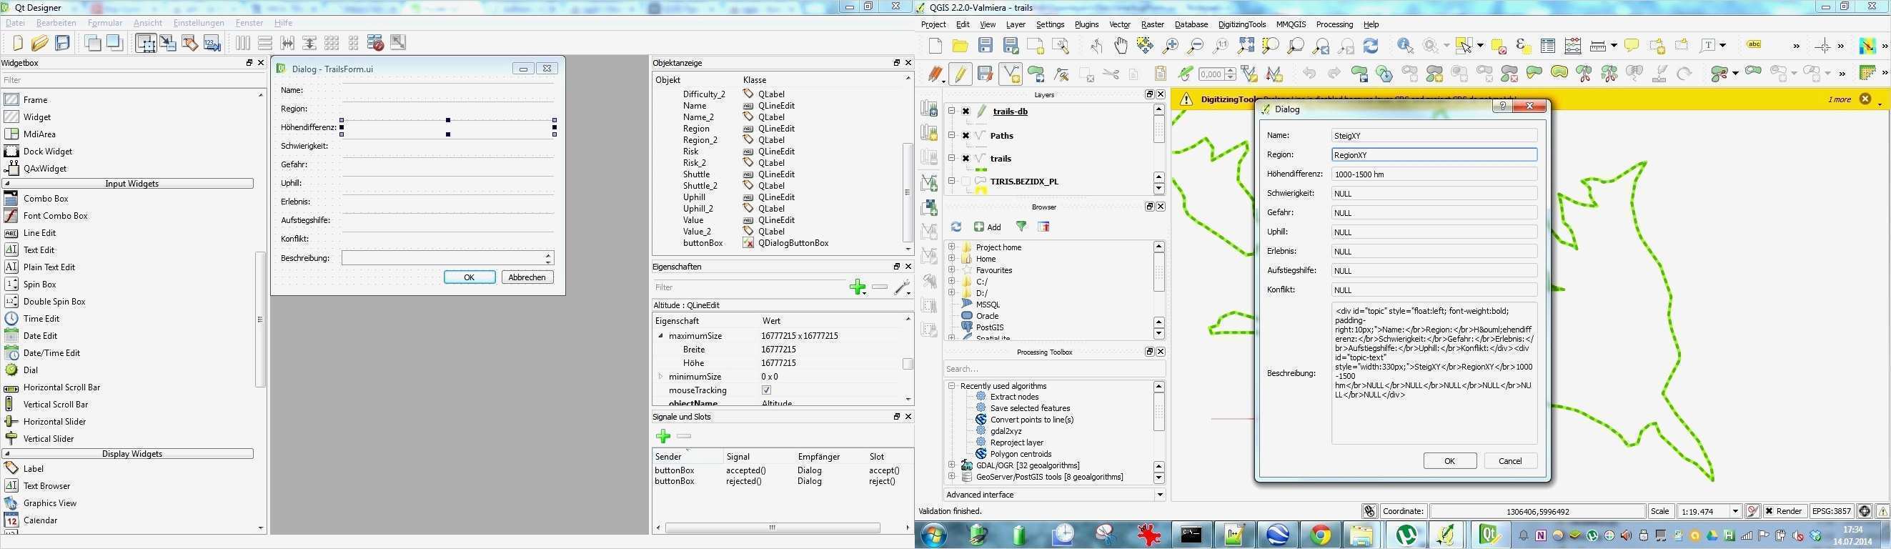The image size is (1891, 549).
Task: Click the green plus in Signale und Slots
Action: (x=663, y=437)
